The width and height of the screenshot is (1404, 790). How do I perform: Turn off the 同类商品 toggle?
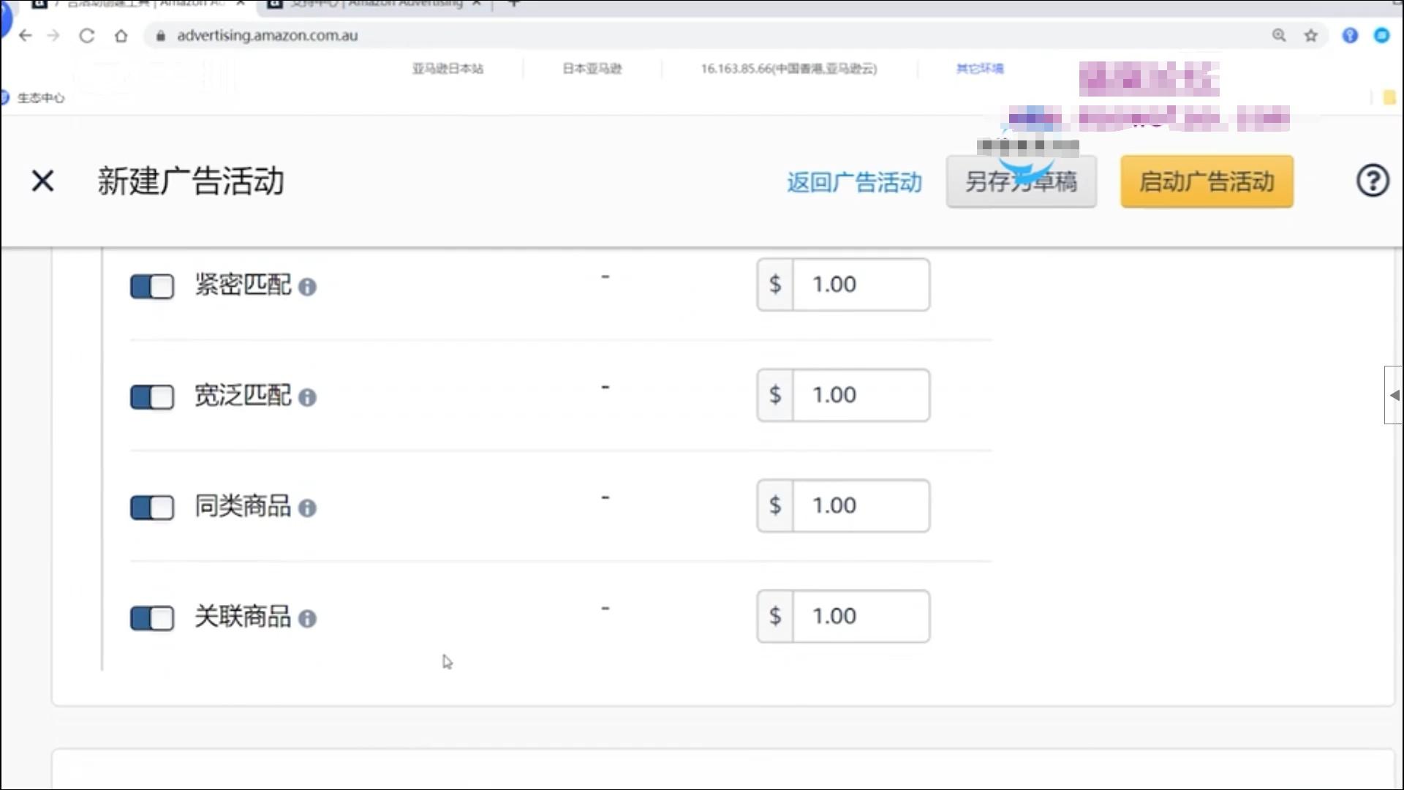pos(151,508)
